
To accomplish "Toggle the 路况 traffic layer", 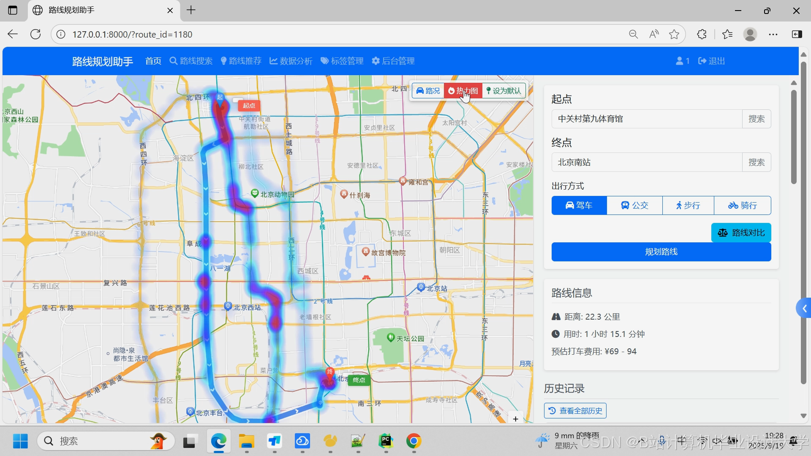I will [428, 91].
